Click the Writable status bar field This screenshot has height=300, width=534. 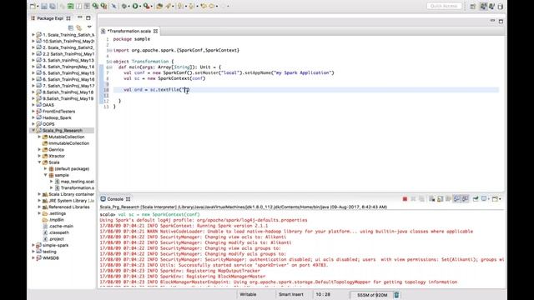click(249, 294)
